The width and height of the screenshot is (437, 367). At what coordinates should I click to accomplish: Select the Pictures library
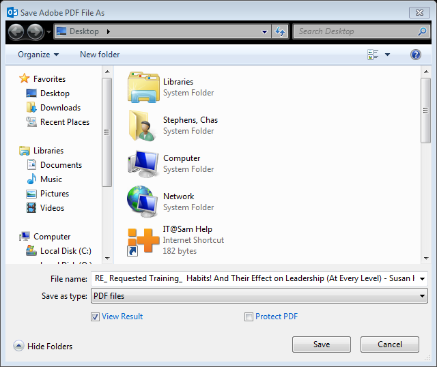tap(55, 194)
